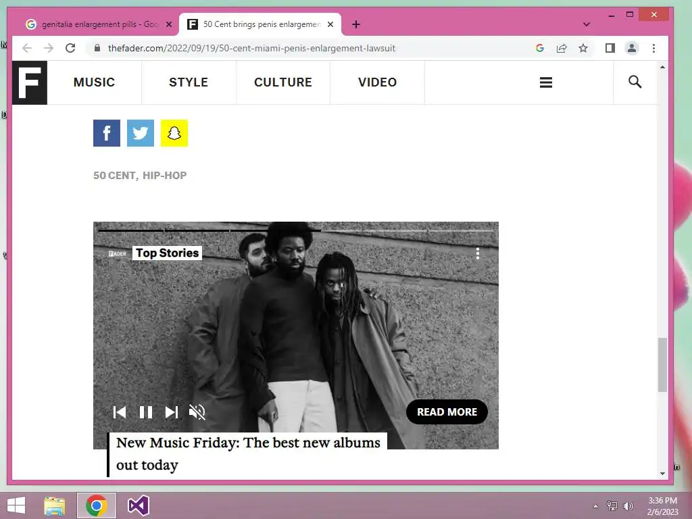692x519 pixels.
Task: Click Chrome icon in taskbar
Action: coord(97,505)
